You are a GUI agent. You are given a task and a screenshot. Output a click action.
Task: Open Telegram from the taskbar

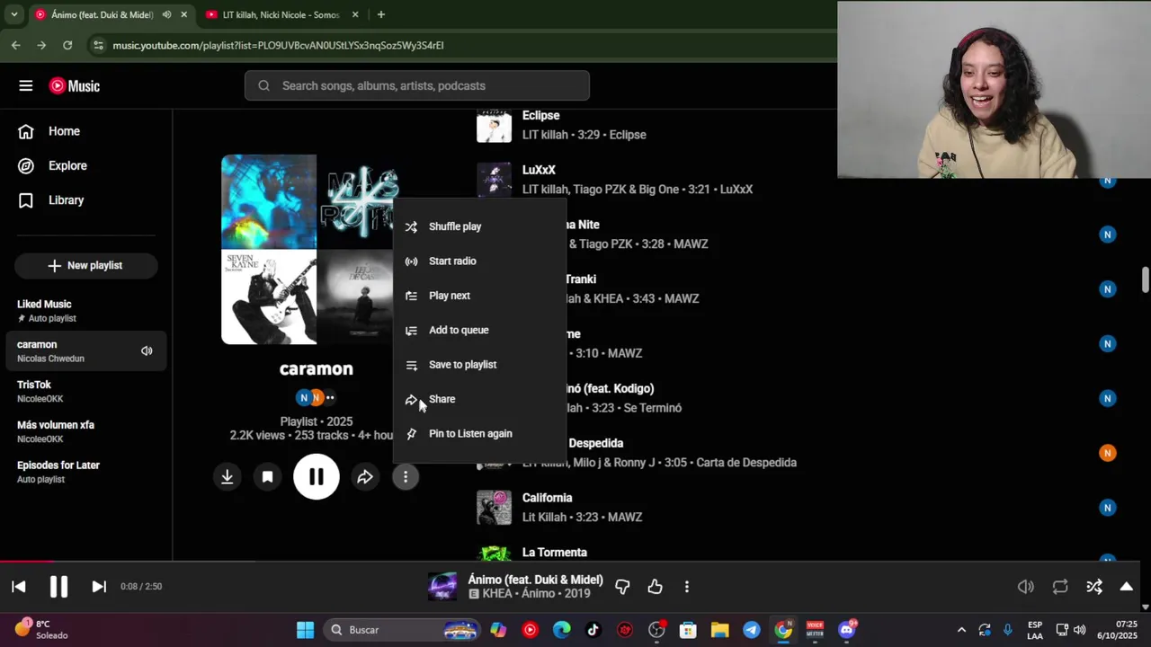[x=752, y=630]
